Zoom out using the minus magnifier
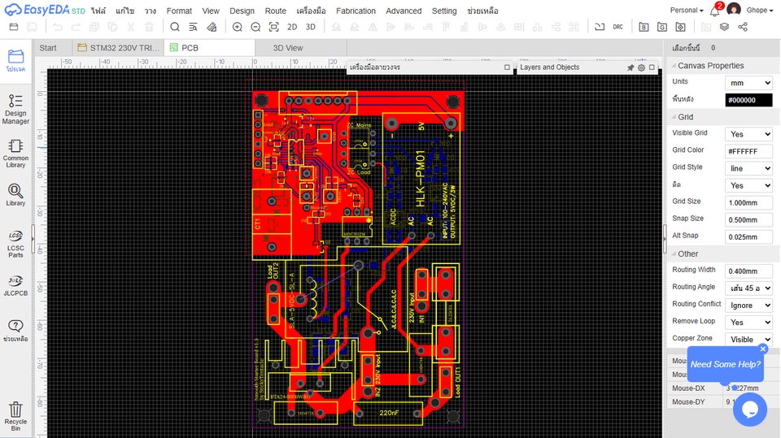The image size is (781, 438). tap(255, 27)
